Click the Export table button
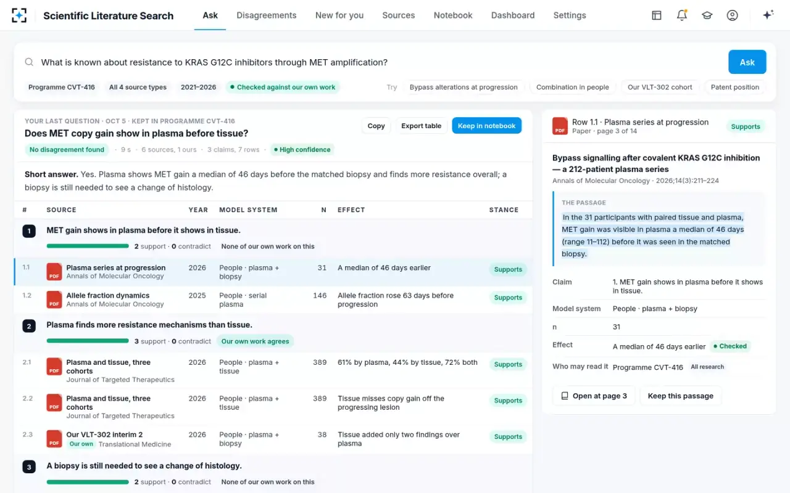 coord(422,126)
